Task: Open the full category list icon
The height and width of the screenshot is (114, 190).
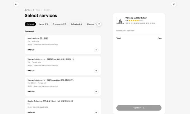Action: (x=99, y=24)
